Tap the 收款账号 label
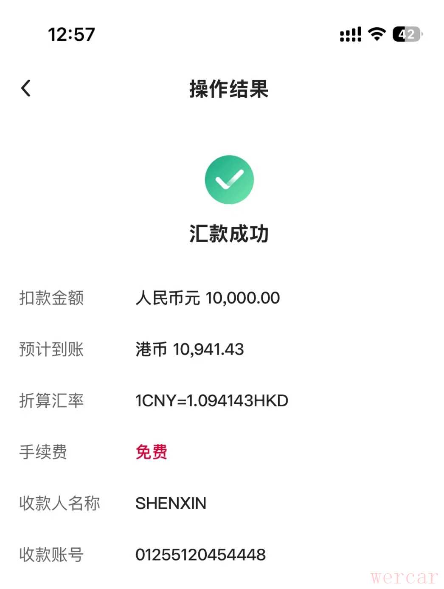This screenshot has height=589, width=444. (x=51, y=555)
